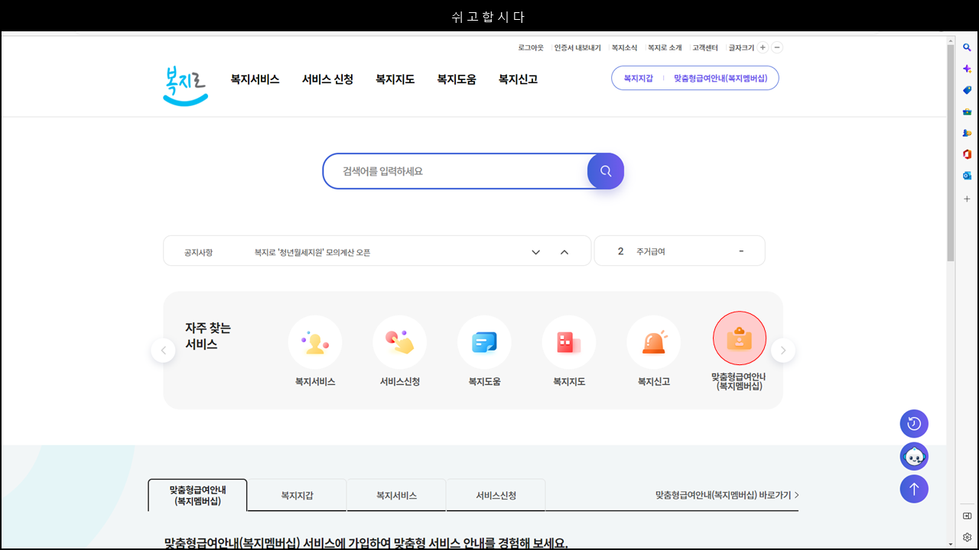Open Edge sidebar Outlook icon
Image resolution: width=979 pixels, height=550 pixels.
point(967,176)
